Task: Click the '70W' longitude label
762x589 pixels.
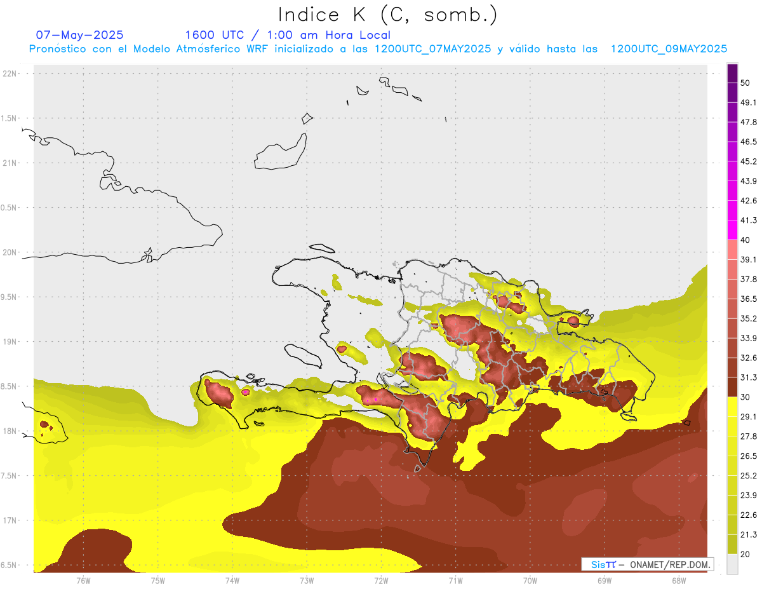Action: pyautogui.click(x=530, y=581)
